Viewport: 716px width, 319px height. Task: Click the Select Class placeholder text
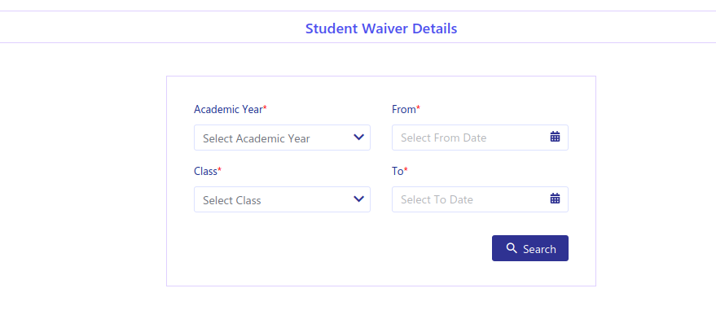(x=232, y=200)
